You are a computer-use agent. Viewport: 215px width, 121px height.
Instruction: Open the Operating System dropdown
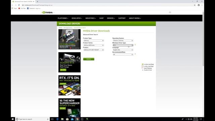pyautogui.click(x=123, y=41)
